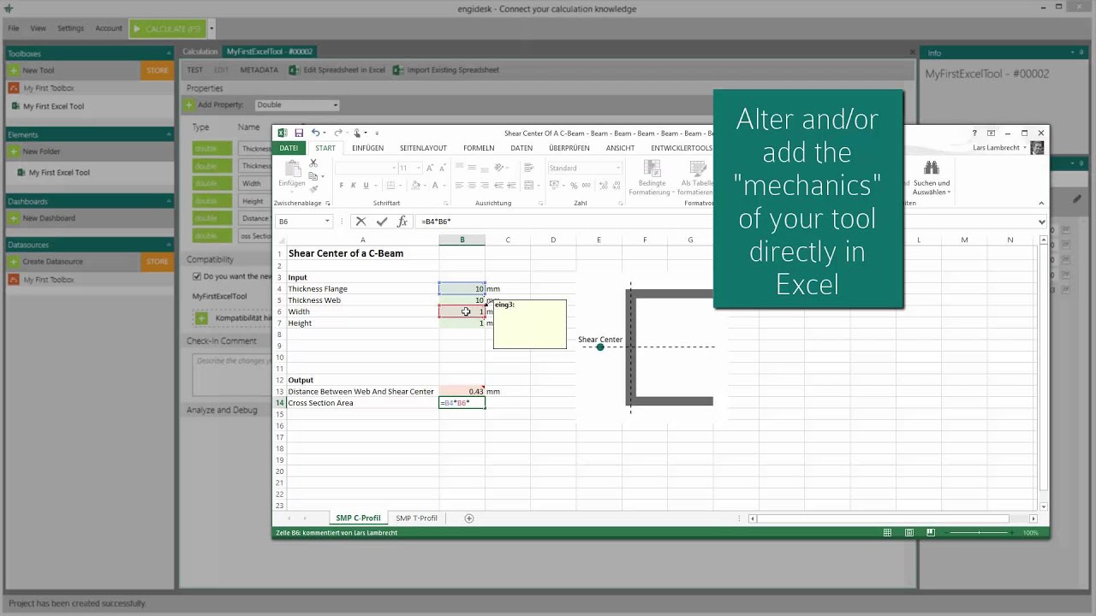Cut selection with scissors icon

(313, 163)
